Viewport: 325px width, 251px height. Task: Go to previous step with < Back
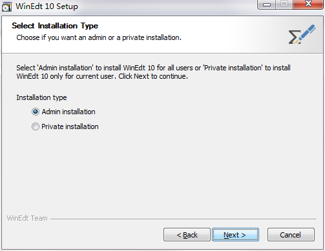pyautogui.click(x=187, y=235)
